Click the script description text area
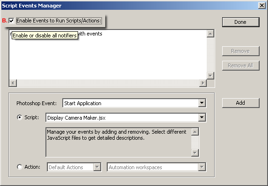Viewport: 268px width, 186px height. point(119,142)
